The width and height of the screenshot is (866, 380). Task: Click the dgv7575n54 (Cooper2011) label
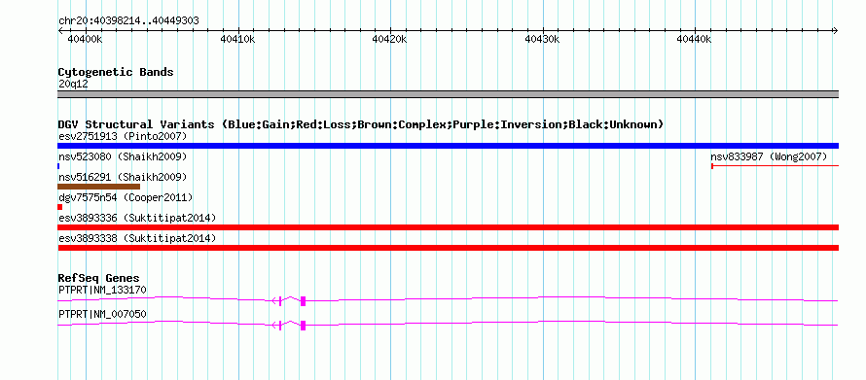tap(126, 197)
